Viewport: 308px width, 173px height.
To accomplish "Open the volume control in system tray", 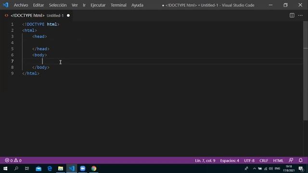I will coord(271,169).
